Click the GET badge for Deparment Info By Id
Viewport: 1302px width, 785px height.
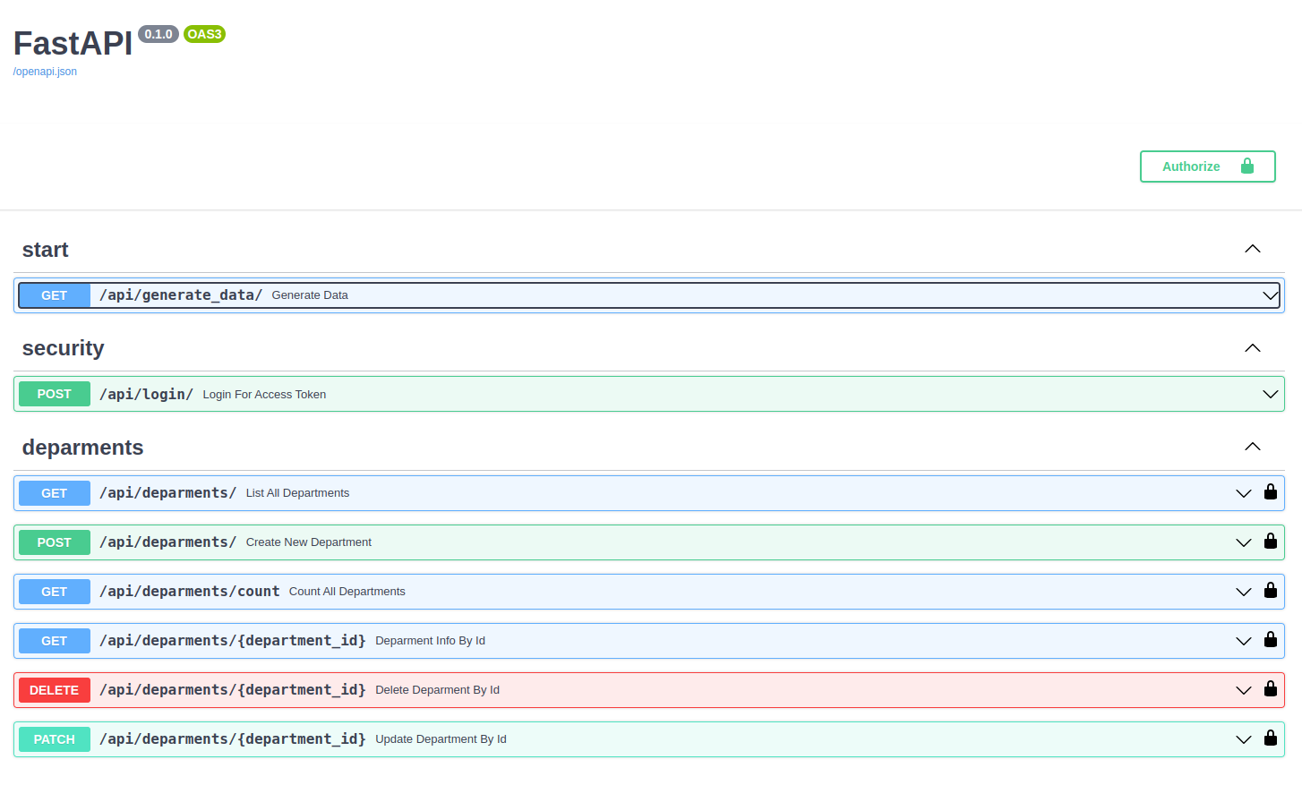click(55, 641)
